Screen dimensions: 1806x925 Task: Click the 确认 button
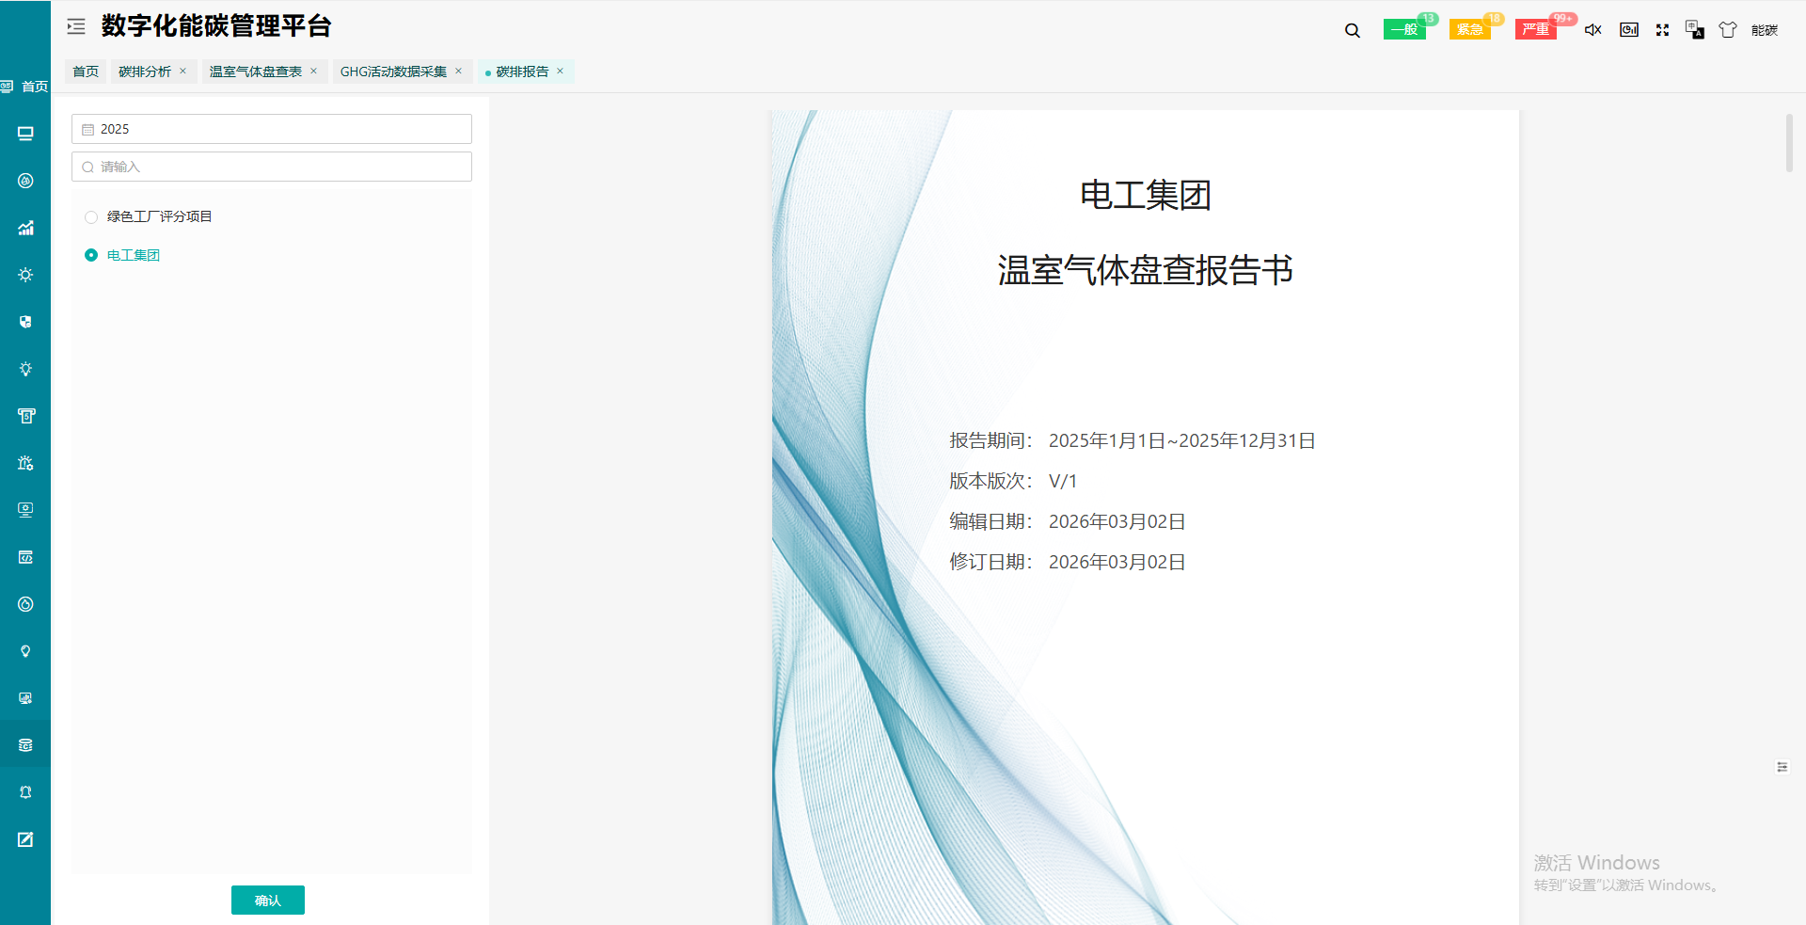[268, 901]
